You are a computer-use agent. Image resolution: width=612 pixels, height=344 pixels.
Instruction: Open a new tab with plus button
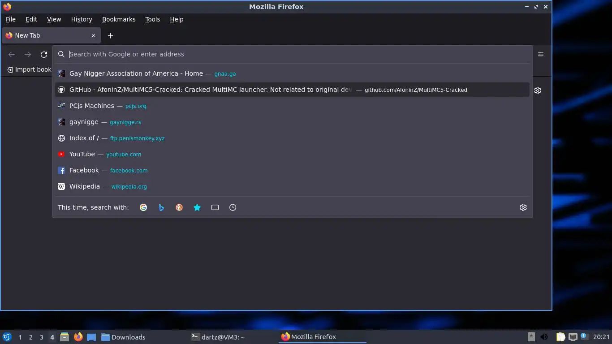[110, 35]
